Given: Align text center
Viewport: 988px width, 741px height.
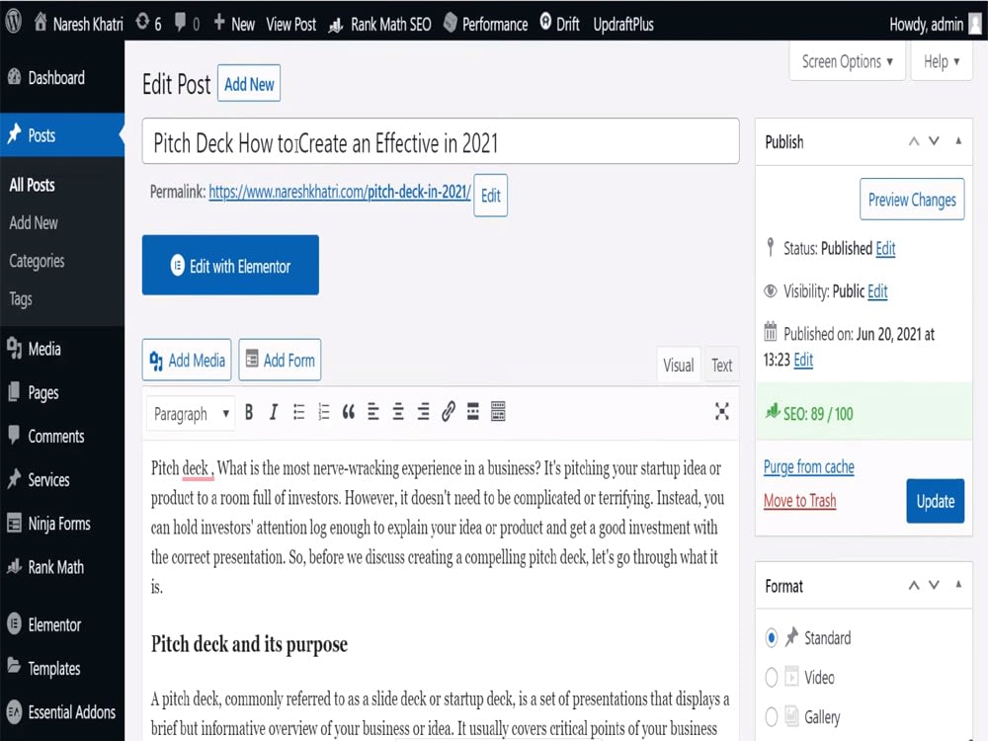Looking at the screenshot, I should tap(398, 412).
